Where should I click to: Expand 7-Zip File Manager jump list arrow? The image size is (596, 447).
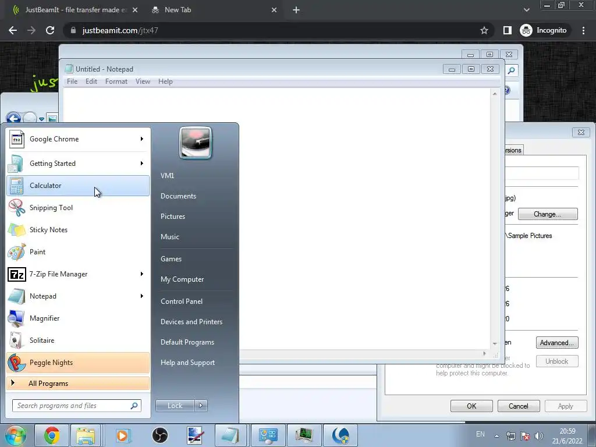coord(142,274)
